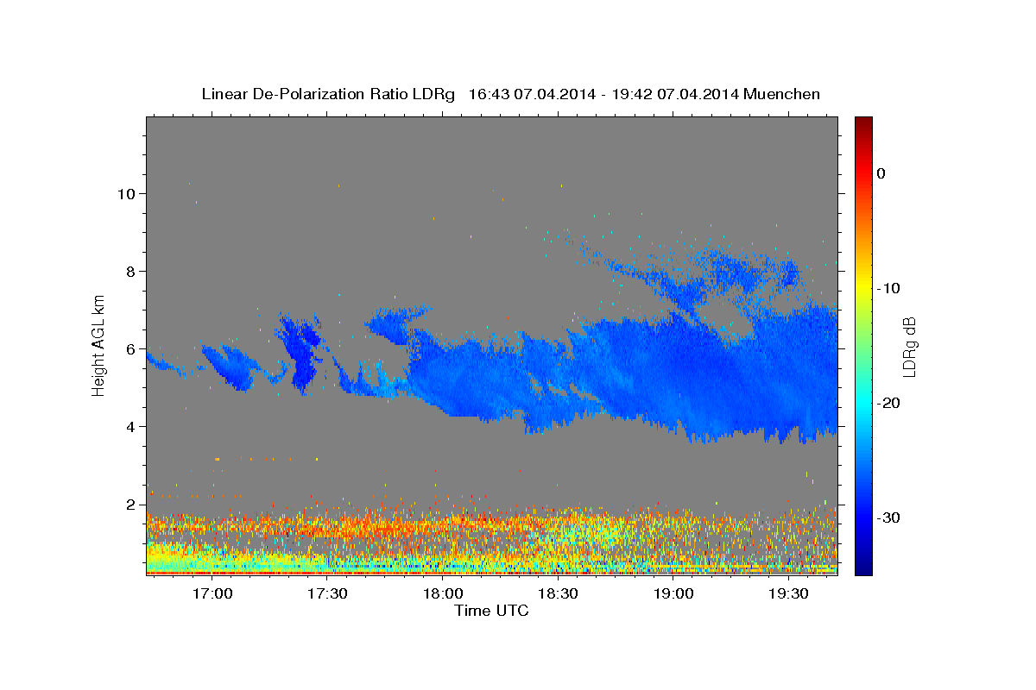Image resolution: width=1036 pixels, height=690 pixels.
Task: Click the colorbar label '-20'
Action: (888, 403)
